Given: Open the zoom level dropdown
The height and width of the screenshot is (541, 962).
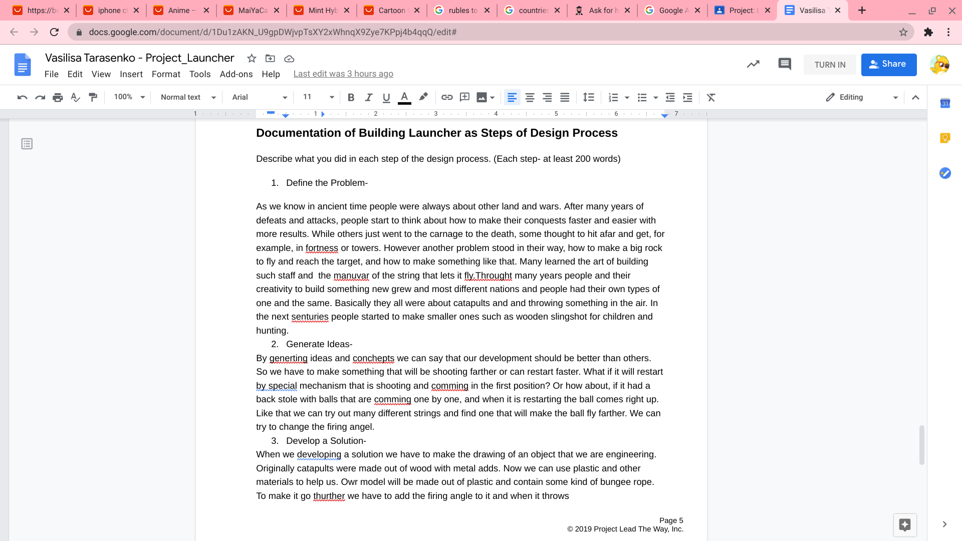Looking at the screenshot, I should [129, 97].
